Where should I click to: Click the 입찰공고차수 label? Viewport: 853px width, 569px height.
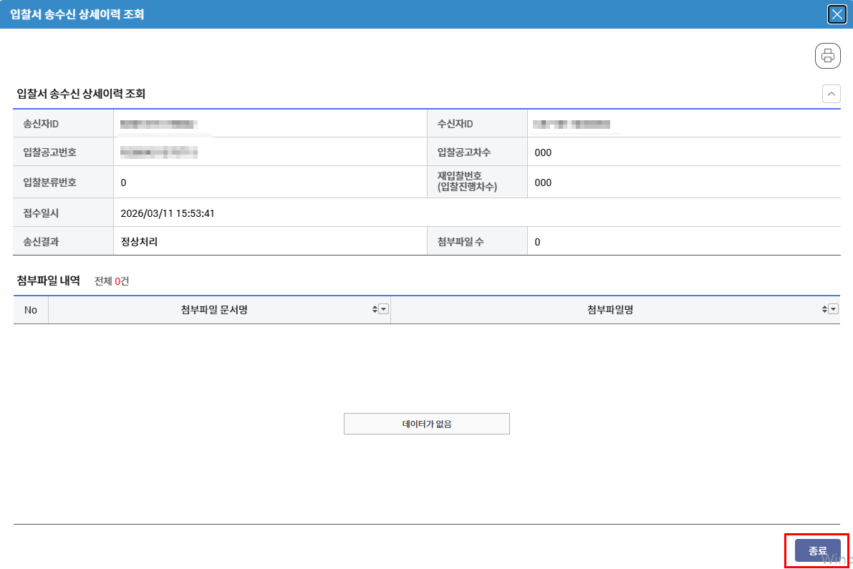464,152
